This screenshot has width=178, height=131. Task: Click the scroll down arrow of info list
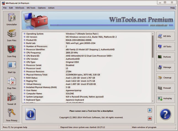[153, 101]
